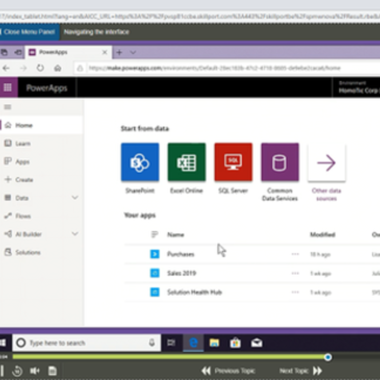The image size is (380, 380).
Task: Click the video progress bar handle
Action: click(x=328, y=357)
